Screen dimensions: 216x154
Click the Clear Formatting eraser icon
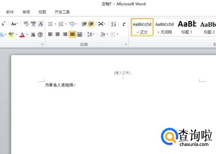point(26,24)
